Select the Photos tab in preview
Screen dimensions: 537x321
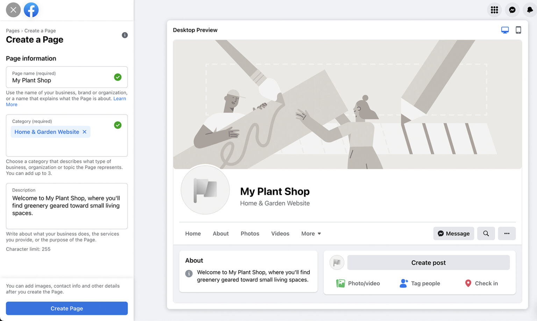250,233
